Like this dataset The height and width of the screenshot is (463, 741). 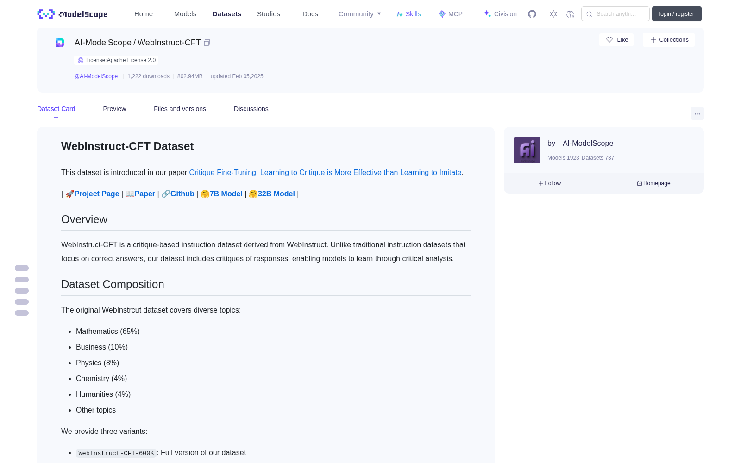point(617,40)
